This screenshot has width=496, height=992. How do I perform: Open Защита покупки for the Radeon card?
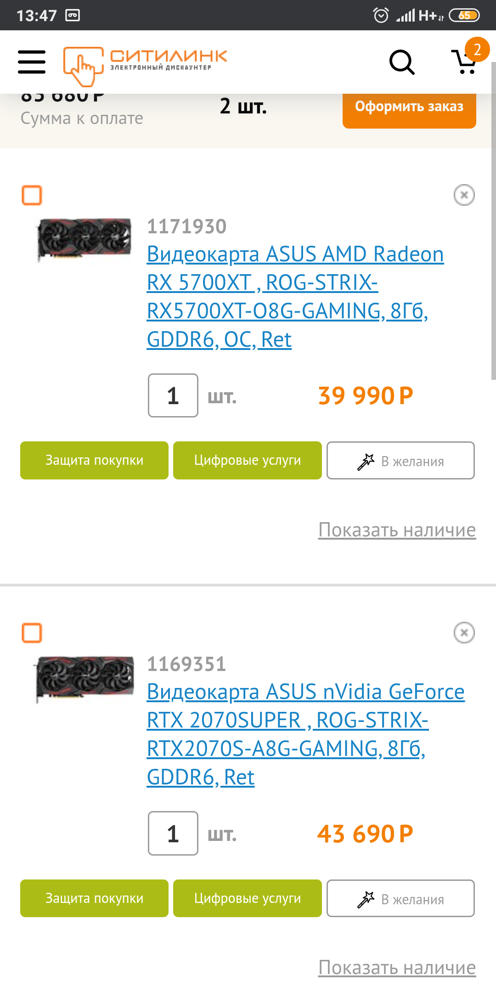pyautogui.click(x=94, y=460)
